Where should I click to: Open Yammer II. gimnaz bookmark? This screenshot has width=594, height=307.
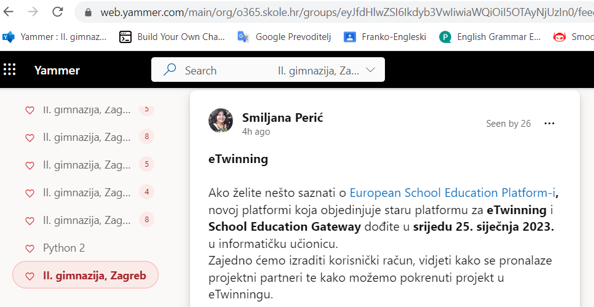pos(55,37)
